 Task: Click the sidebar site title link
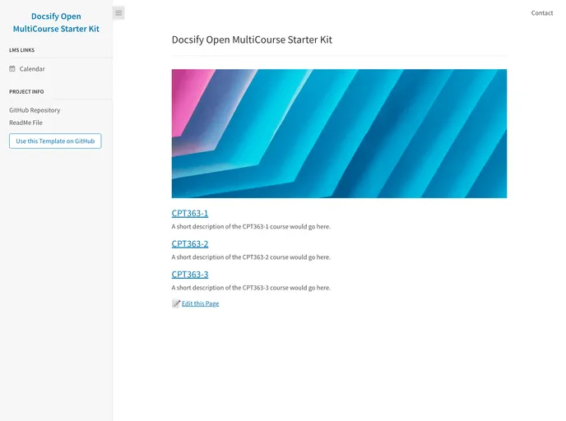[x=56, y=22]
